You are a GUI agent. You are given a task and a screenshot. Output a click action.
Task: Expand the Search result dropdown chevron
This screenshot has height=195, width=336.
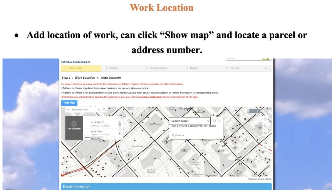click(208, 121)
